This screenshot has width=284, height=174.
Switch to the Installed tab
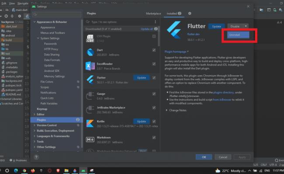(x=174, y=13)
